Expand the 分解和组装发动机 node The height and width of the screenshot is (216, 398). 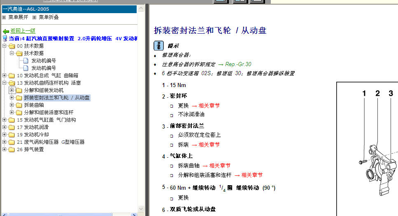12,90
